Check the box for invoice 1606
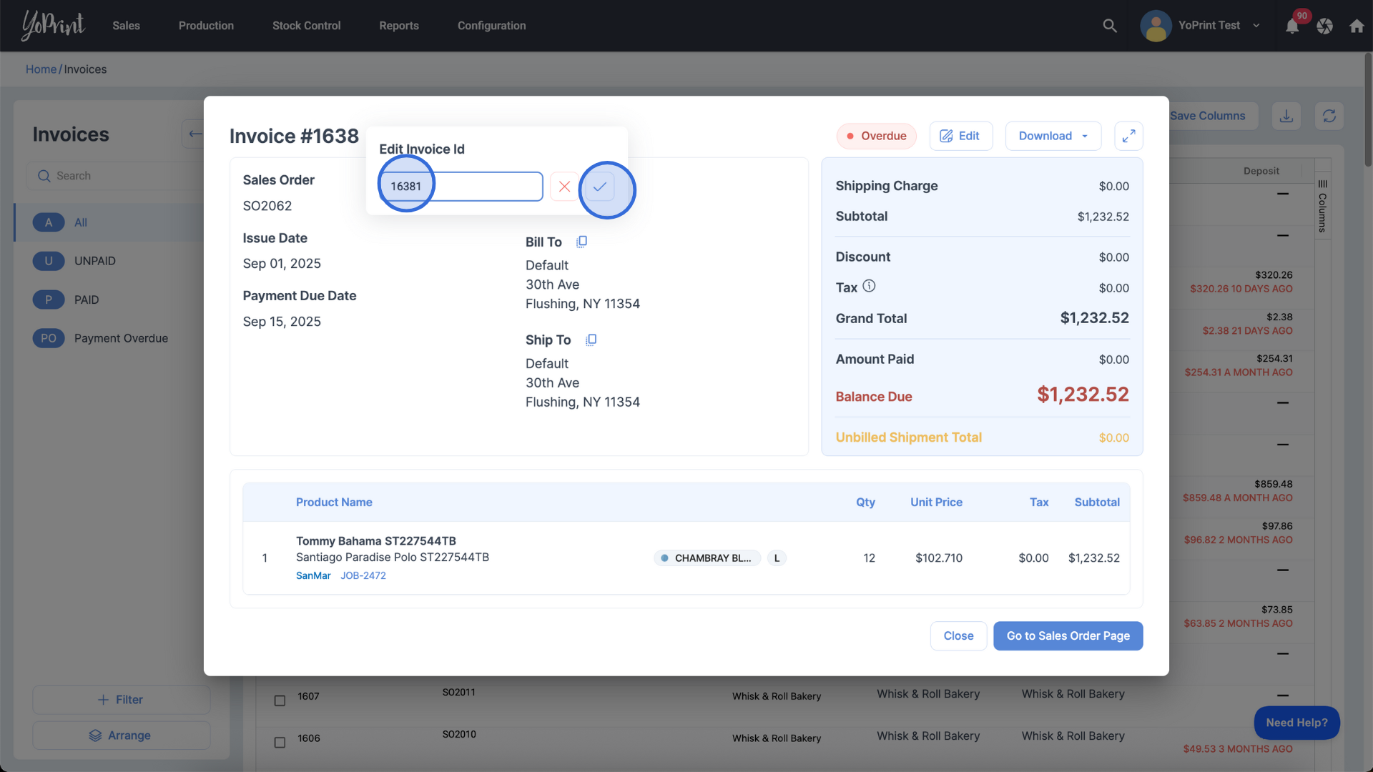This screenshot has height=772, width=1373. (x=280, y=743)
